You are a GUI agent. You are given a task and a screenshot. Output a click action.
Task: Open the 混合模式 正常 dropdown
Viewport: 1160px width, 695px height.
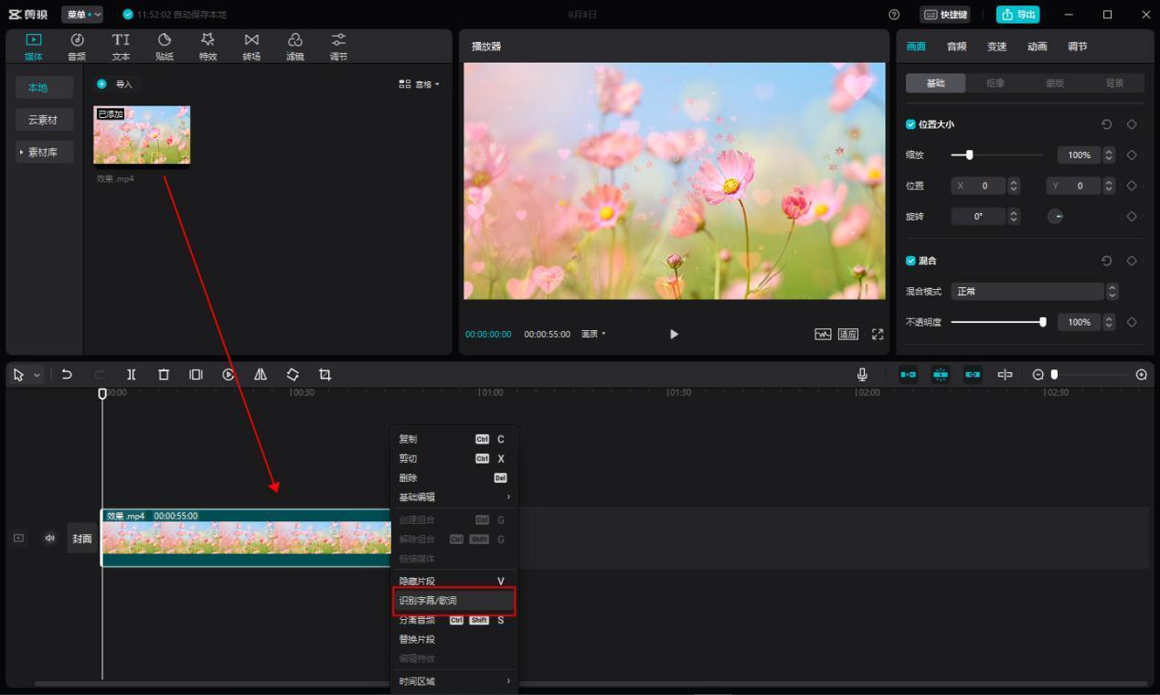(x=1034, y=291)
